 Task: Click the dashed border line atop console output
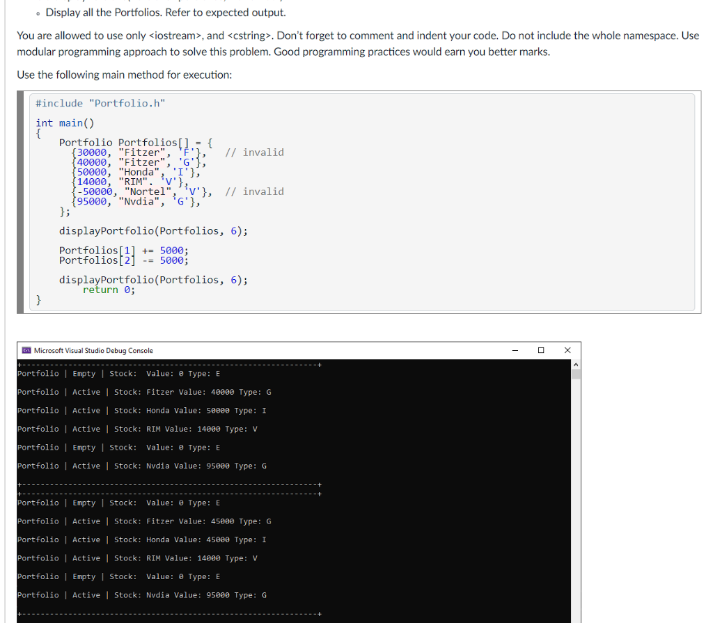(167, 363)
